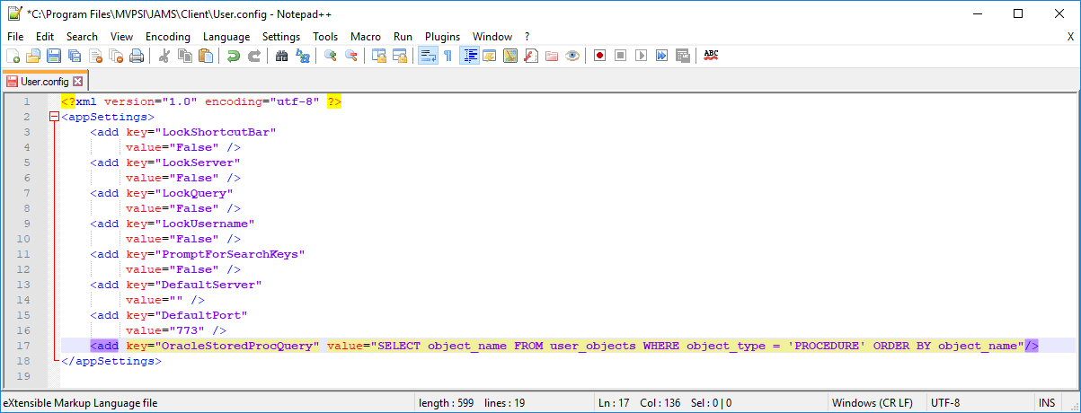Viewport: 1081px width, 413px height.
Task: Toggle word wrap
Action: tap(428, 56)
